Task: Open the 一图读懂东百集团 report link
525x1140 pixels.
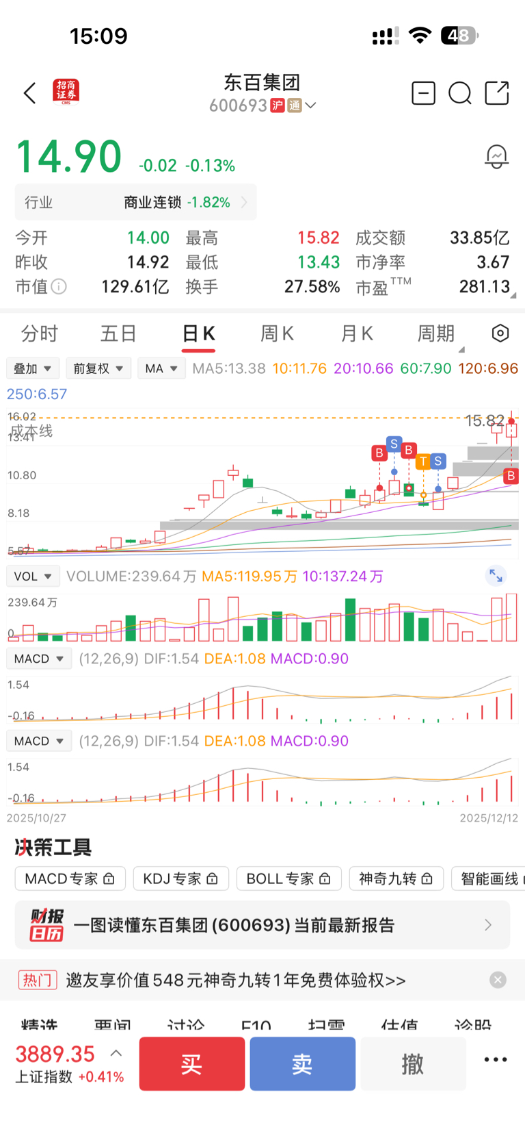Action: 262,925
